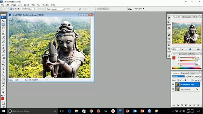
Task: Select the Brush tool
Action: click(x=3, y=45)
